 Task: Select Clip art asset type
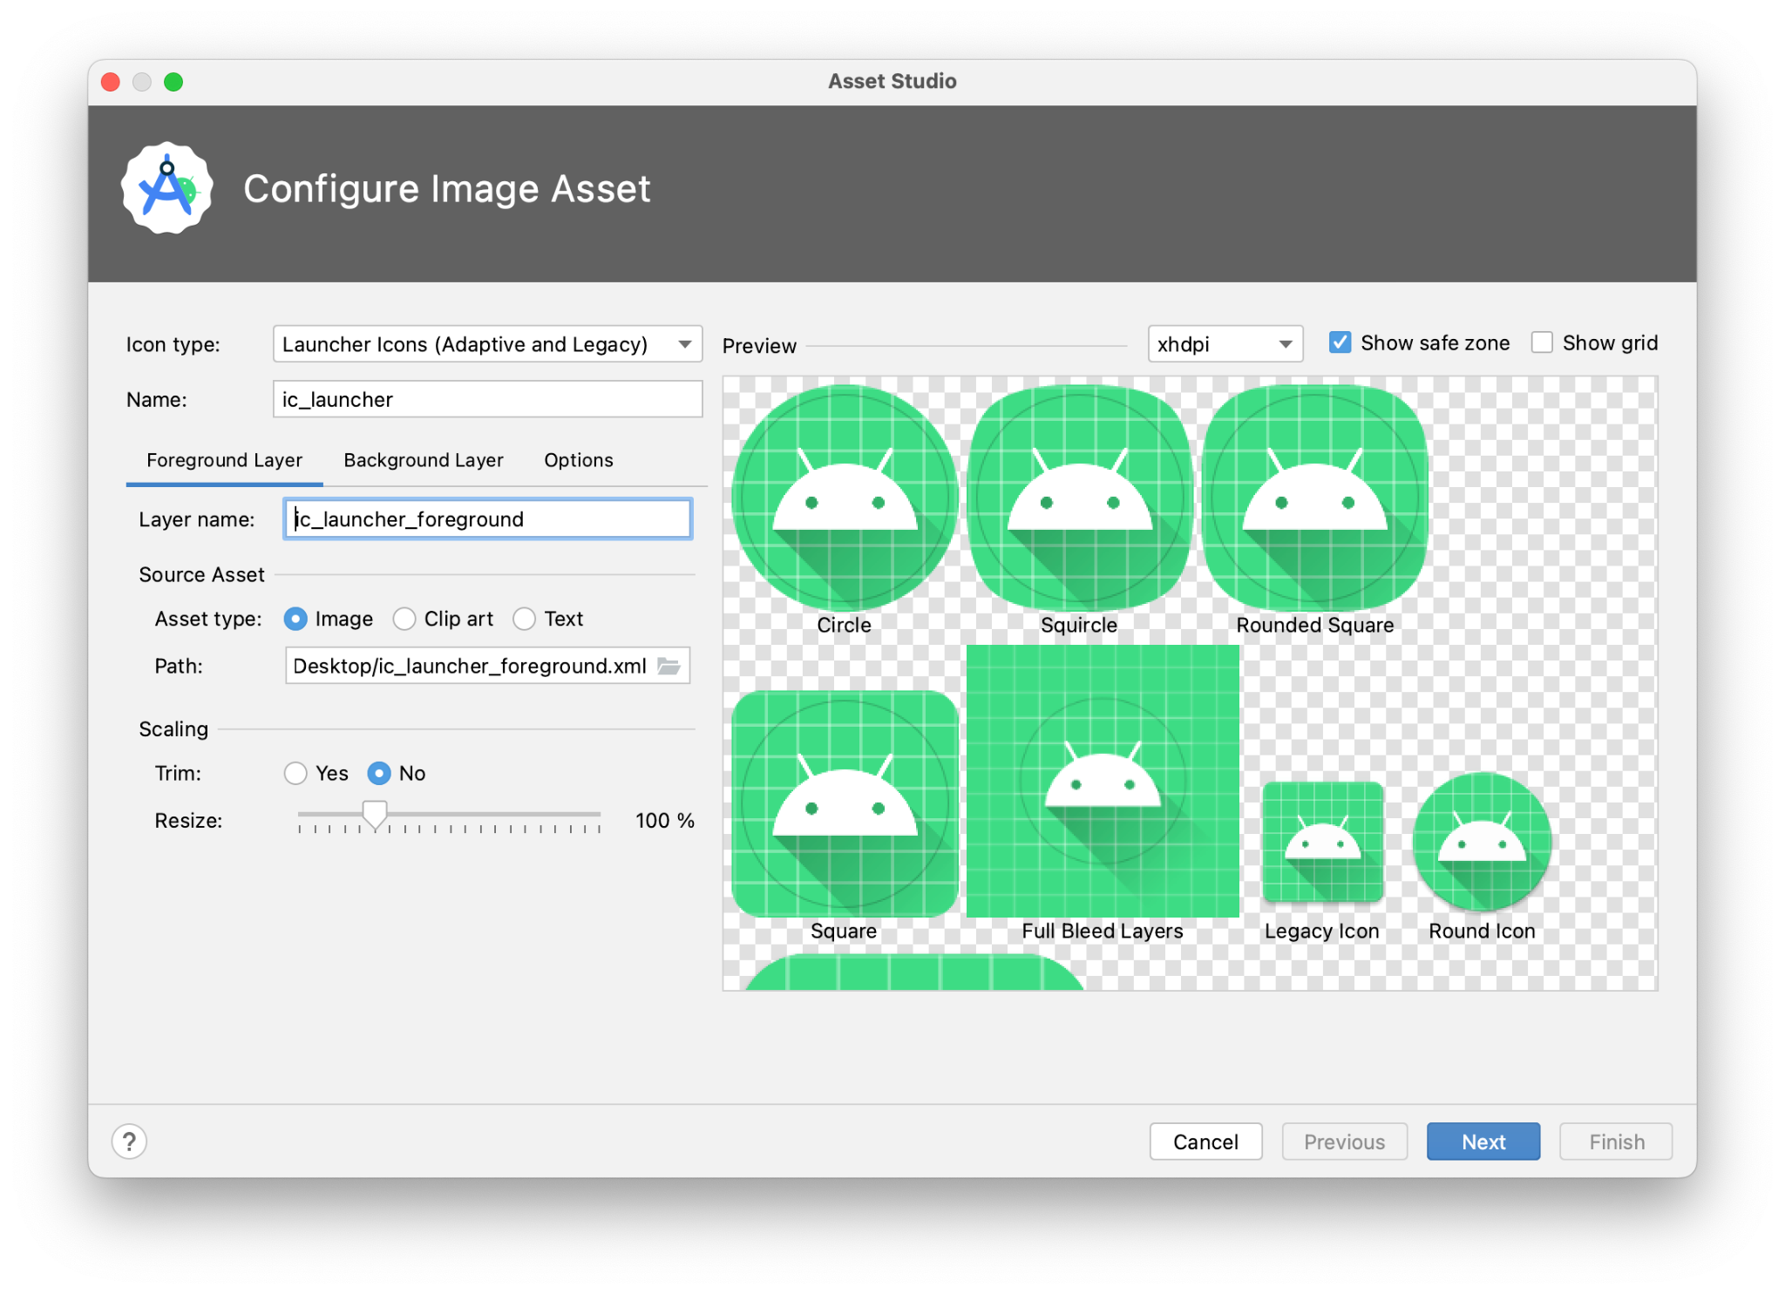[404, 619]
